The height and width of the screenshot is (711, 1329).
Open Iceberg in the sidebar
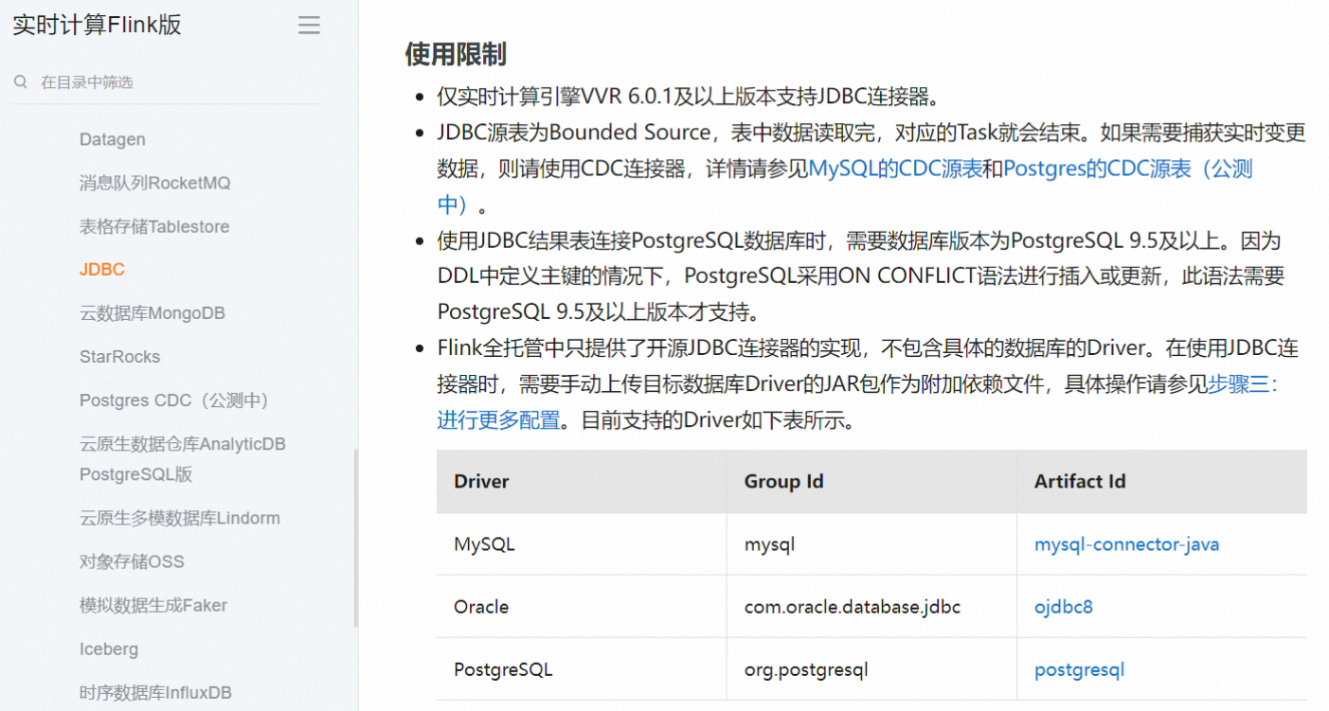109,649
